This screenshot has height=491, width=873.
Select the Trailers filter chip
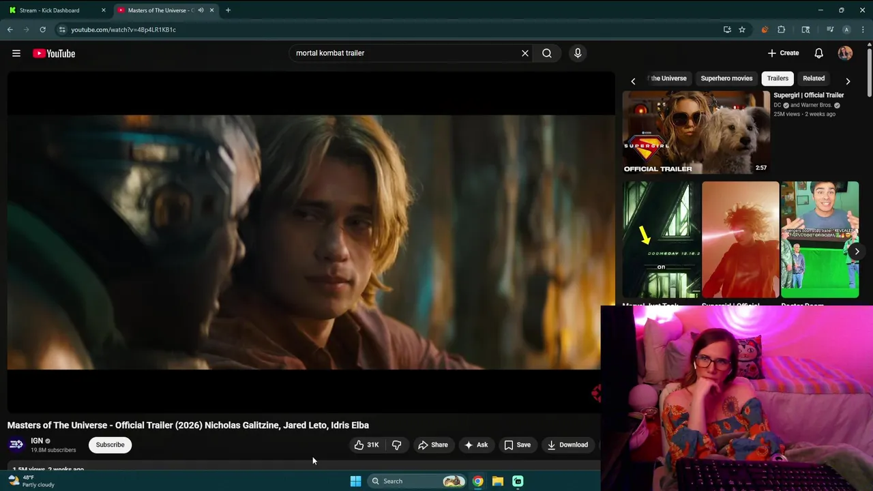pos(778,78)
